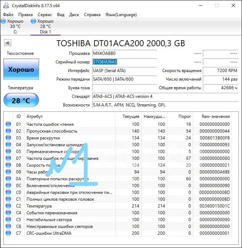Click the serial number field 37O6VU9AS
The width and height of the screenshot is (242, 248).
tap(124, 62)
